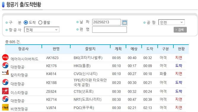Click flight number K4614
This screenshot has height=112, width=198.
tap(51, 74)
